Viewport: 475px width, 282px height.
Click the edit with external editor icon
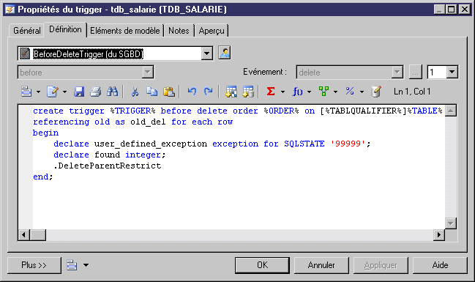tap(53, 92)
